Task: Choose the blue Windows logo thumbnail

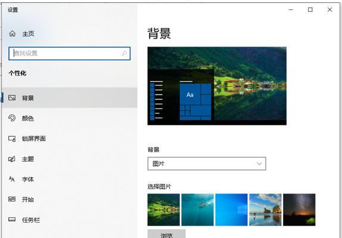Action: click(231, 209)
